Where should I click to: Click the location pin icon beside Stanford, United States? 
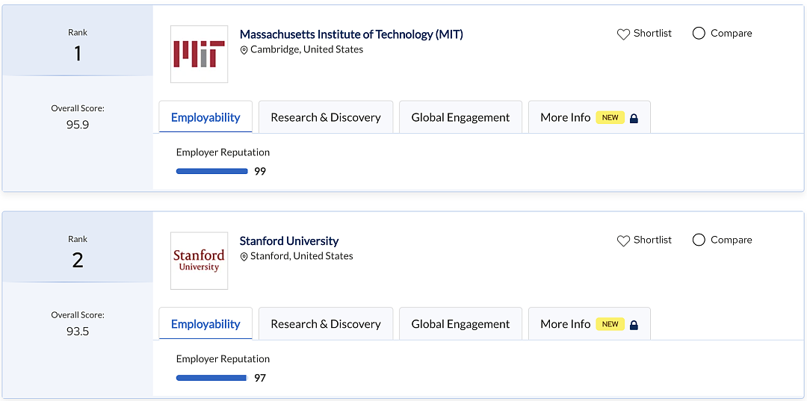coord(244,257)
